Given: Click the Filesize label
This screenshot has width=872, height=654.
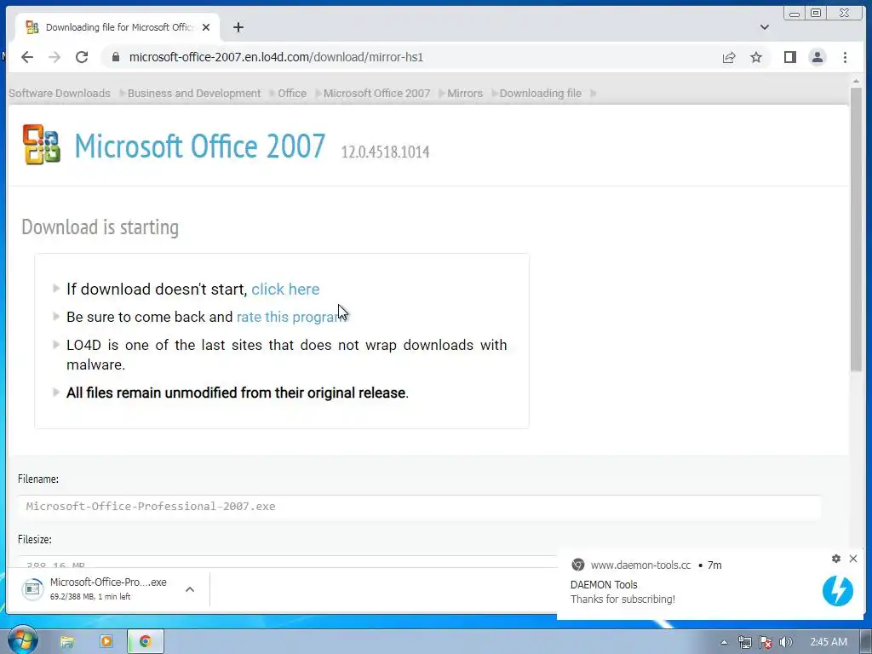Looking at the screenshot, I should click(34, 539).
